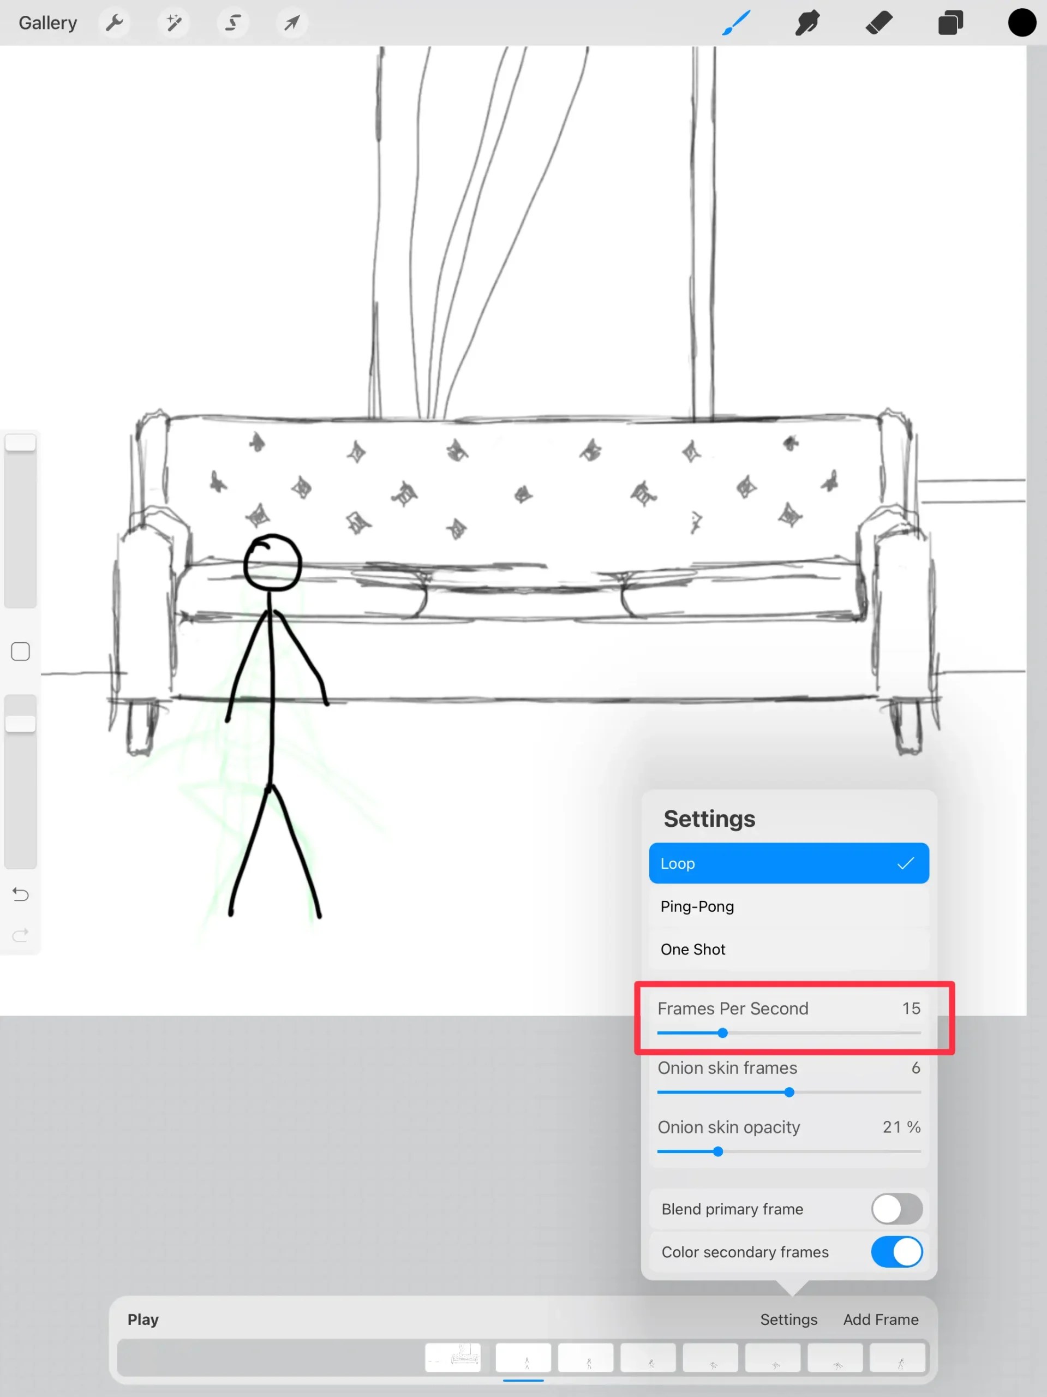Image resolution: width=1047 pixels, height=1397 pixels.
Task: Select the first couch frame thumbnail
Action: 453,1358
